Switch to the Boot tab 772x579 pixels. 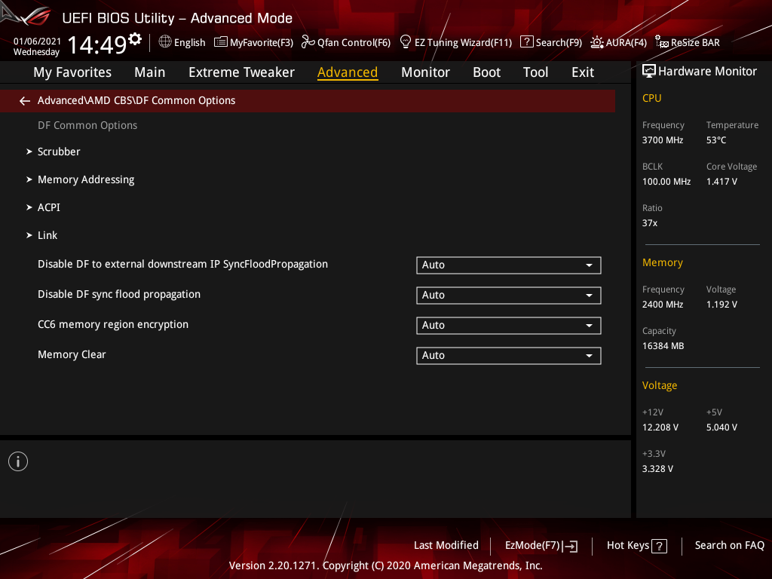[486, 72]
